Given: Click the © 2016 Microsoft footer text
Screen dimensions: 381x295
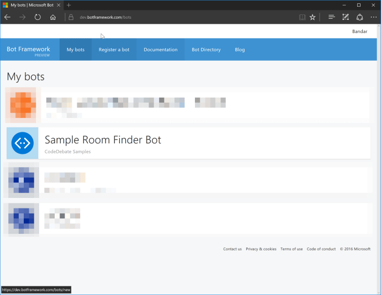Looking at the screenshot, I should pos(355,249).
